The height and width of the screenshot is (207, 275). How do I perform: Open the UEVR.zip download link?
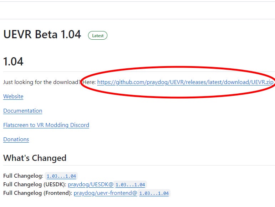[185, 82]
